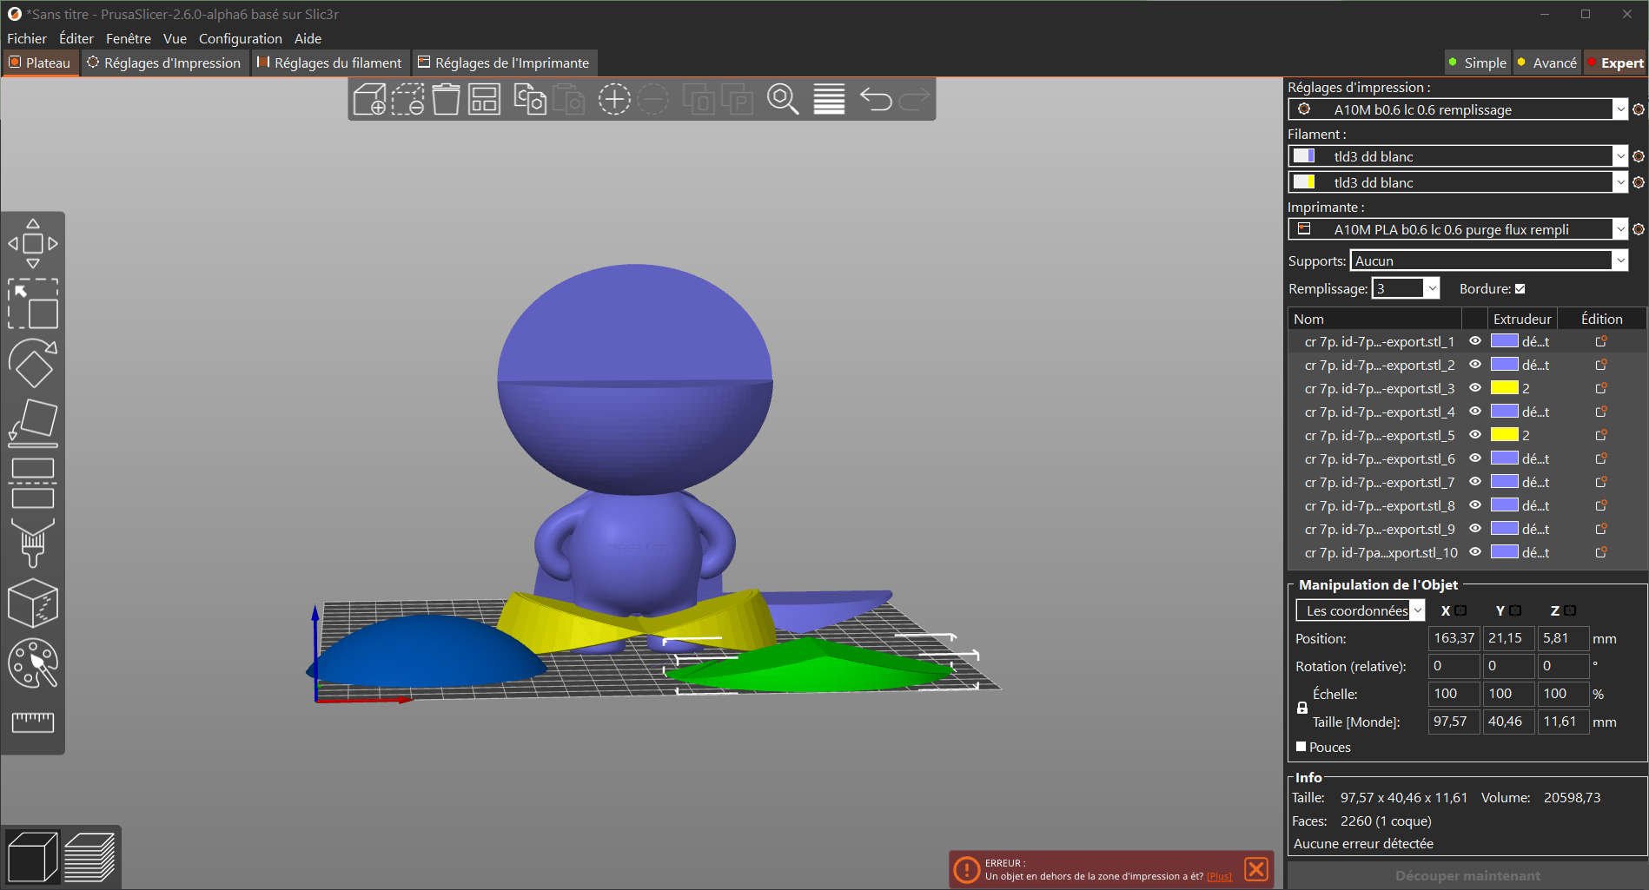The width and height of the screenshot is (1649, 890).
Task: Select the Move tool in the left sidebar
Action: coord(33,244)
